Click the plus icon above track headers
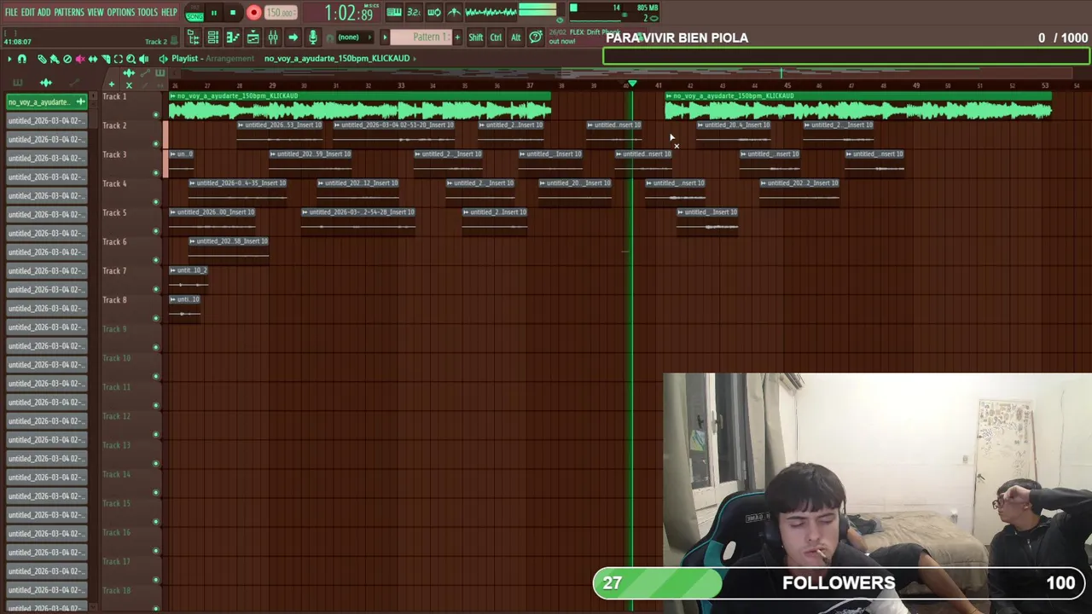This screenshot has width=1092, height=614. 111,84
